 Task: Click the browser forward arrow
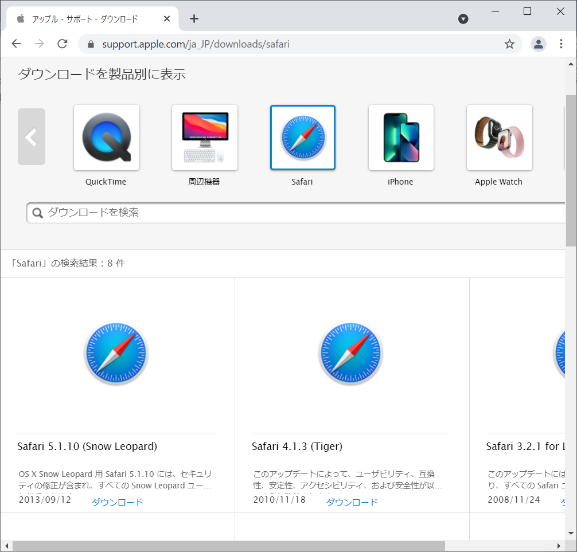39,44
